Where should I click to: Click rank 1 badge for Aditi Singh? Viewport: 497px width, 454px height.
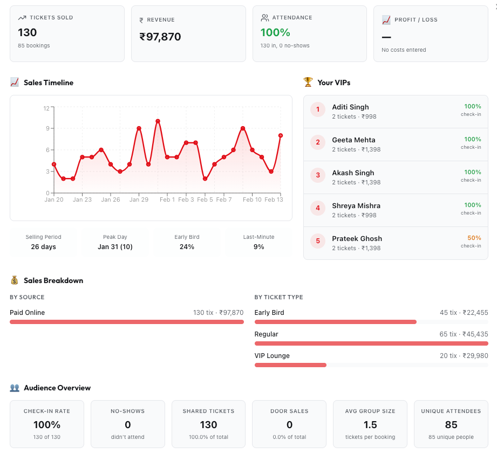pos(318,110)
